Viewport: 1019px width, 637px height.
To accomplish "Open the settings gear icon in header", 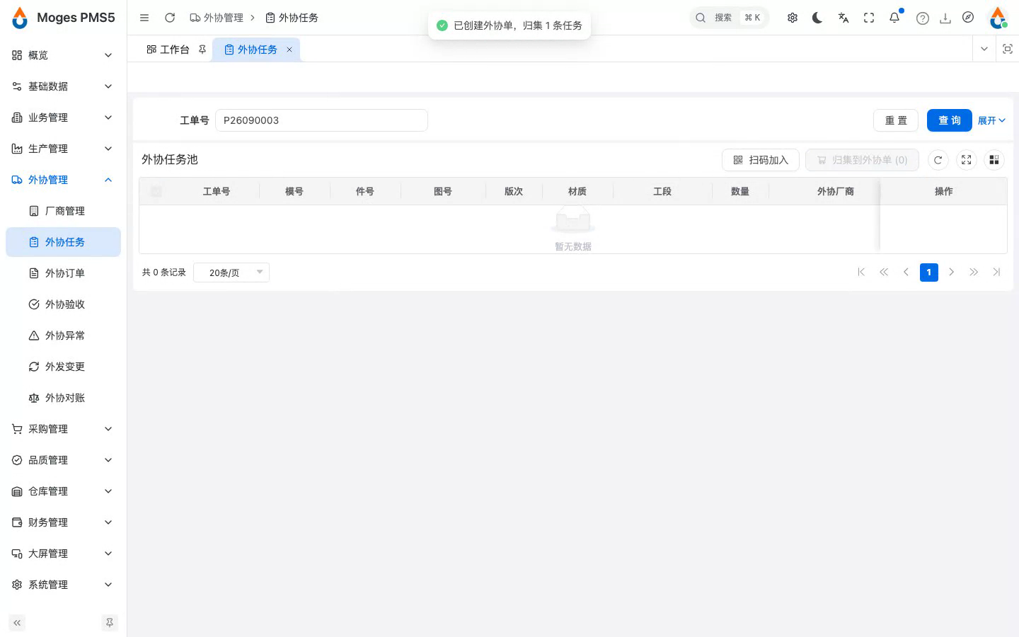I will coord(793,18).
